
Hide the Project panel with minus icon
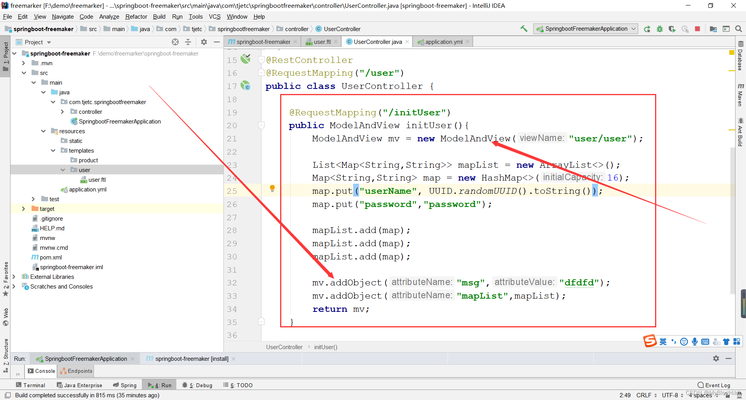pyautogui.click(x=217, y=42)
